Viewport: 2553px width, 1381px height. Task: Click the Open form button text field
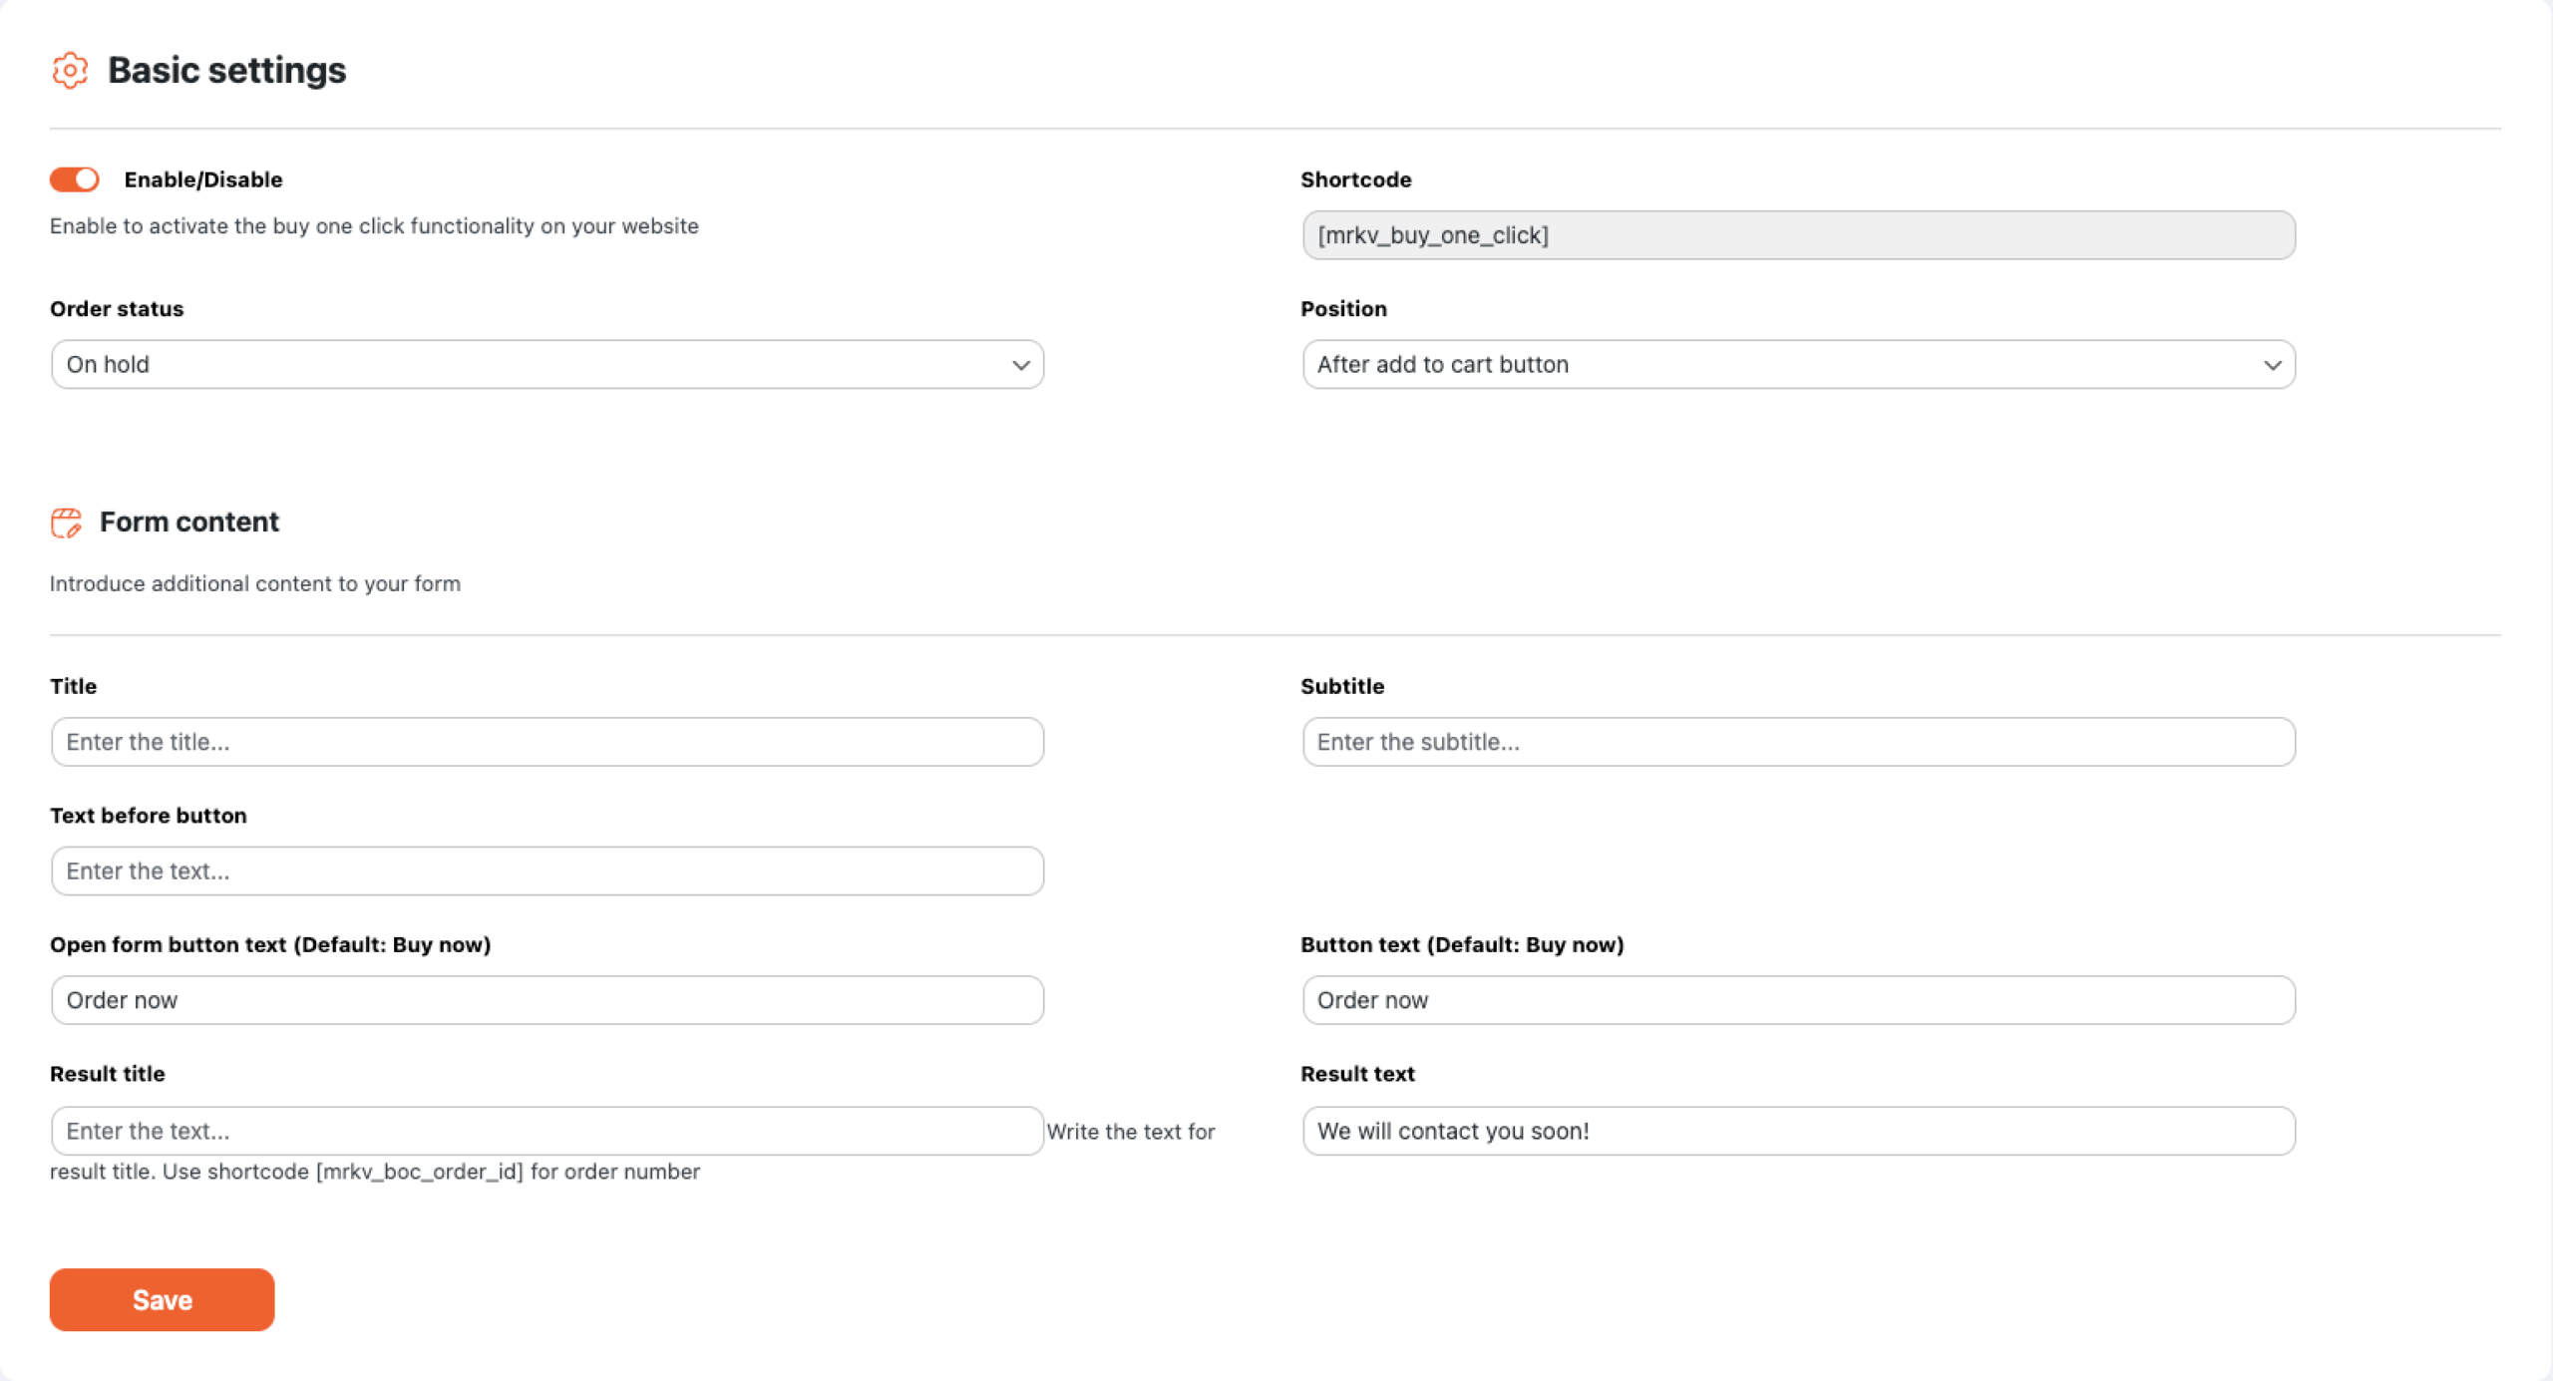[x=547, y=1000]
